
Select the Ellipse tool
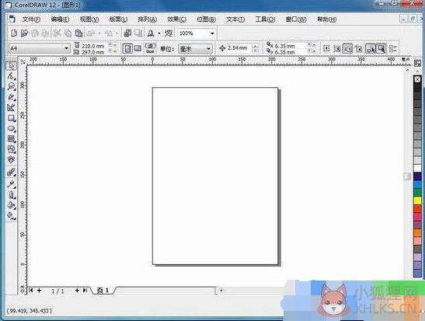[11, 128]
